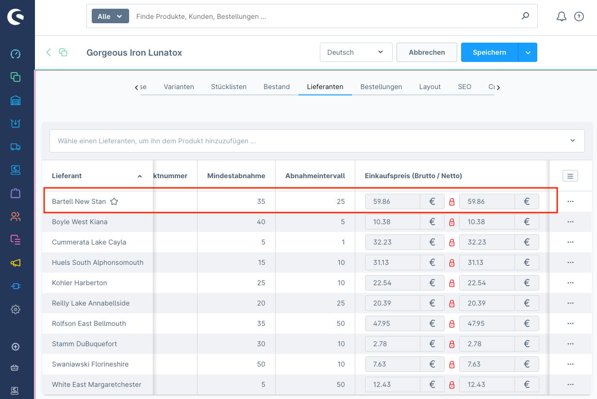Open the Deutsch language dropdown
The width and height of the screenshot is (597, 399).
(x=356, y=52)
